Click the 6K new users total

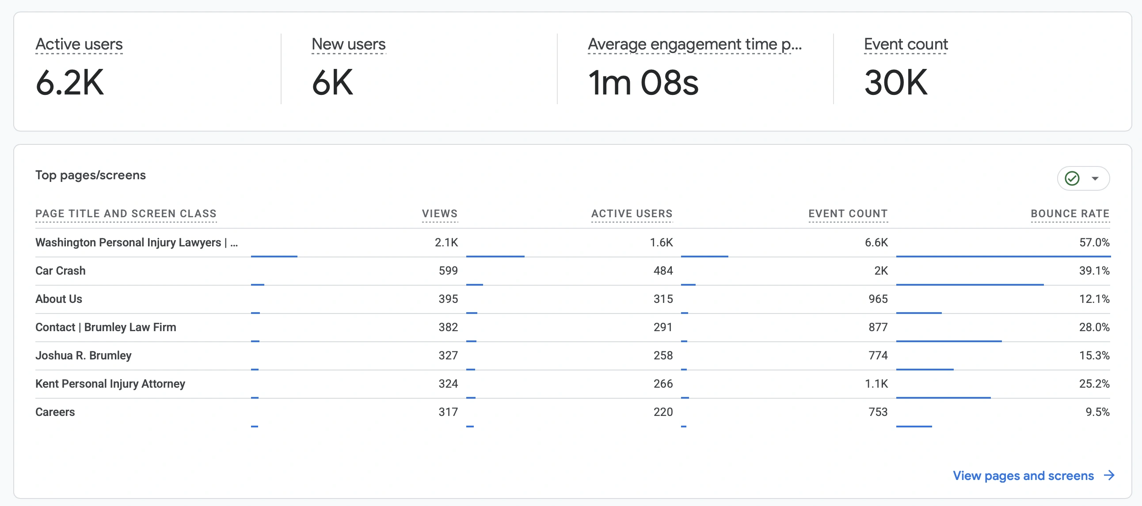(x=332, y=83)
